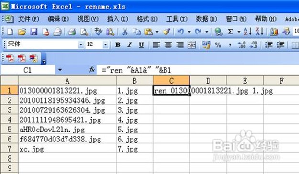This screenshot has width=299, height=174.
Task: Select column A header
Action: coord(67,80)
